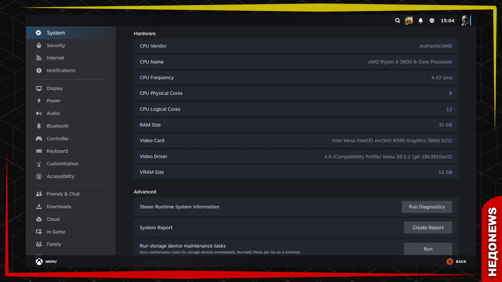The image size is (502, 282).
Task: Click the Customization sparkle icon
Action: pyautogui.click(x=39, y=164)
